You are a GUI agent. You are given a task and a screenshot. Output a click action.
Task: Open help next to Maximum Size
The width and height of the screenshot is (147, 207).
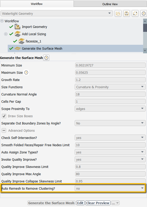tap(26, 72)
